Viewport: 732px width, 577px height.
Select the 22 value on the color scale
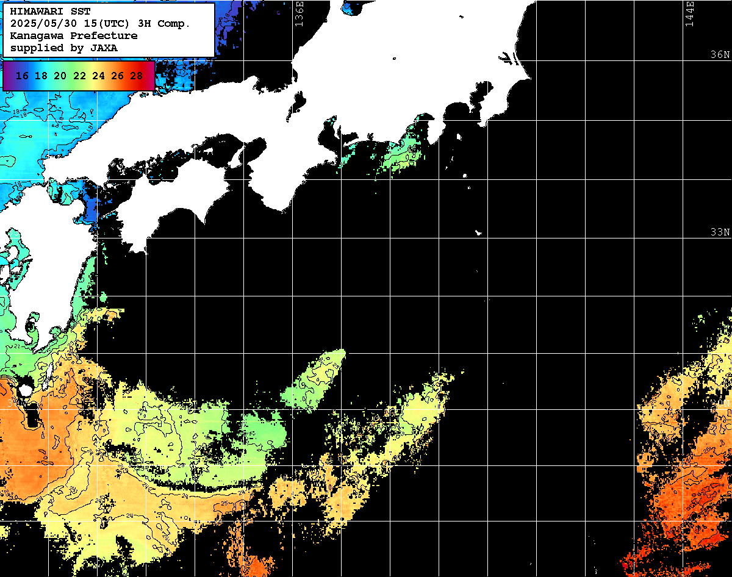pyautogui.click(x=79, y=76)
